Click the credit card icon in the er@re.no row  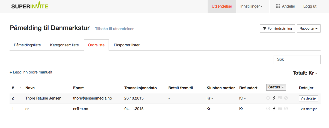[x=280, y=109]
